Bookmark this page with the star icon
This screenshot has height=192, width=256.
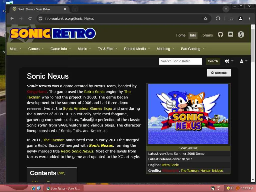tap(205, 18)
